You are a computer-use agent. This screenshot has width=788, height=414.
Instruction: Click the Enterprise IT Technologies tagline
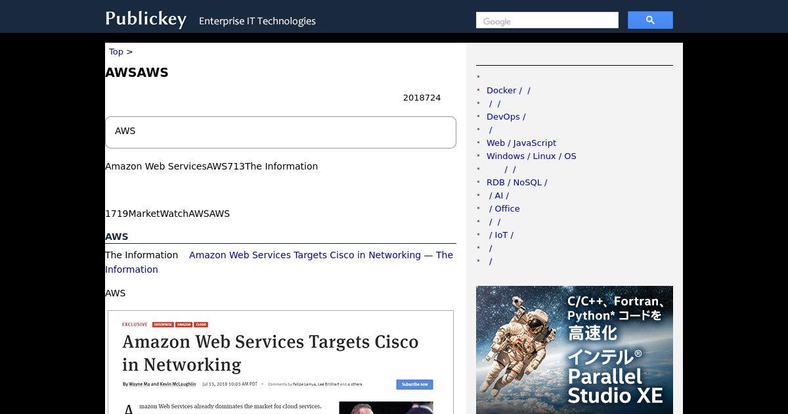(x=257, y=21)
